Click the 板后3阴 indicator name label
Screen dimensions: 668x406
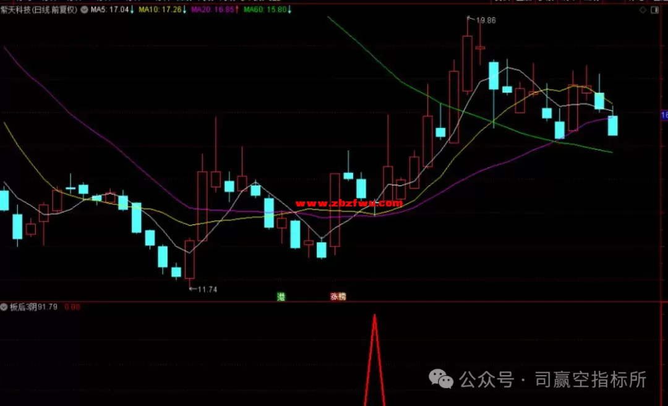pos(24,307)
